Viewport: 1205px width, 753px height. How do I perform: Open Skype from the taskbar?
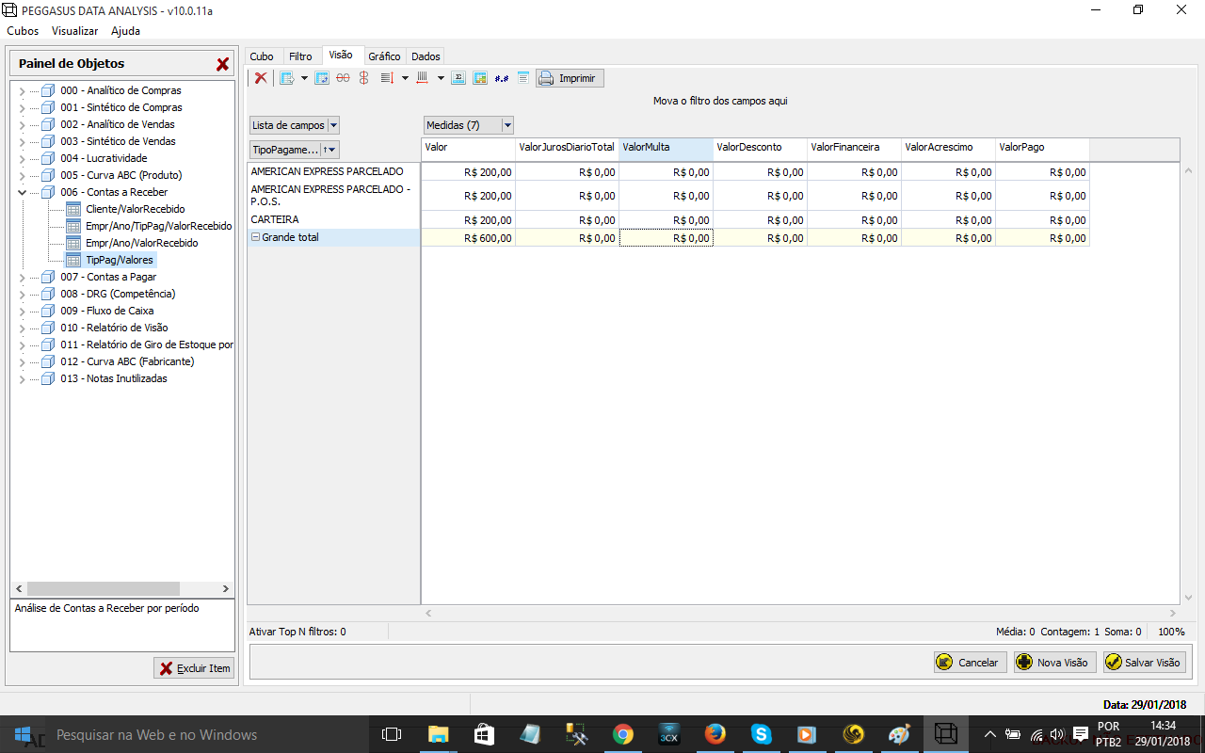click(761, 734)
